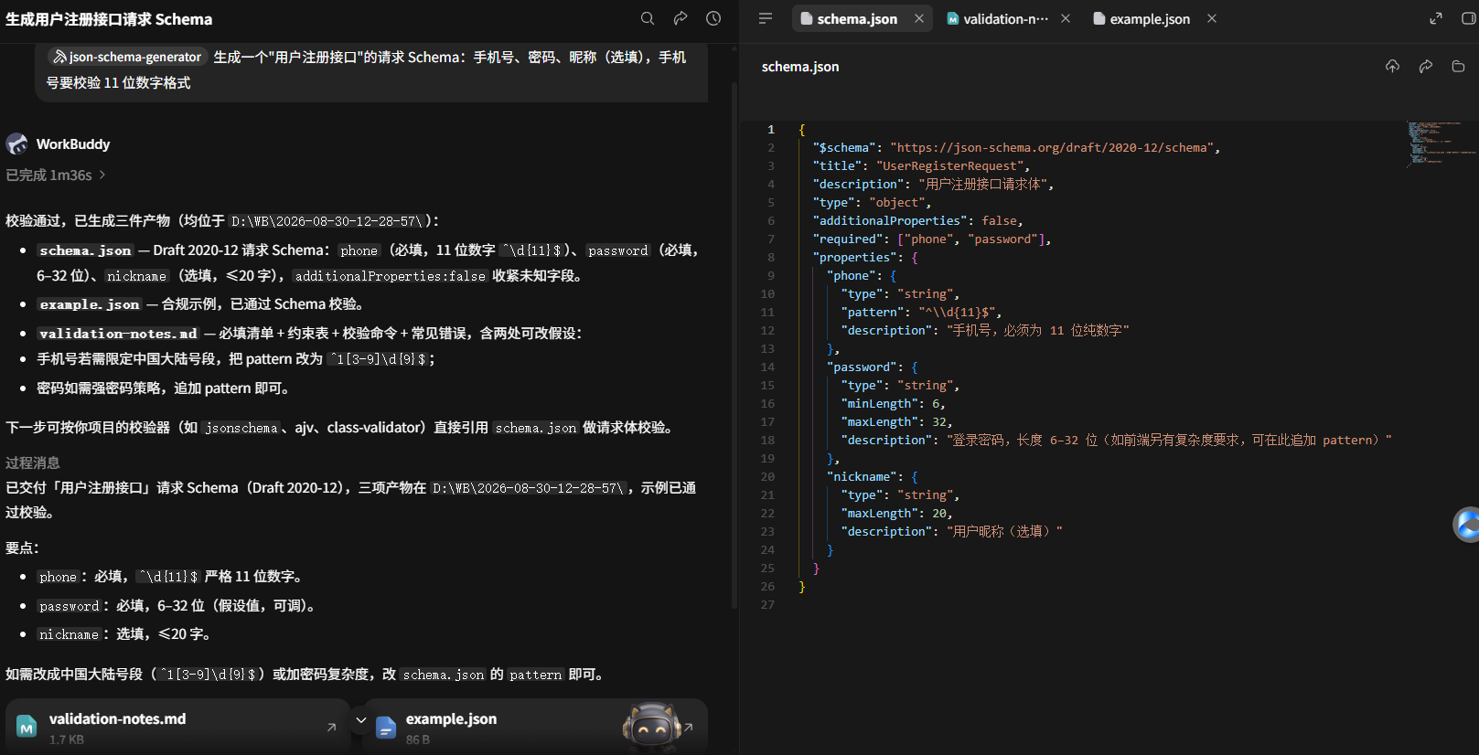Click line number 14 in the editor
1479x755 pixels.
pos(767,367)
